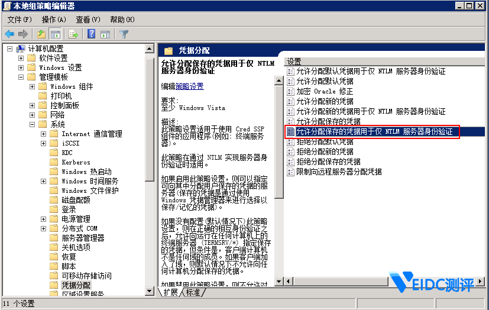
Task: Click the 凭据分配 folder icon in tree
Action: pyautogui.click(x=54, y=285)
